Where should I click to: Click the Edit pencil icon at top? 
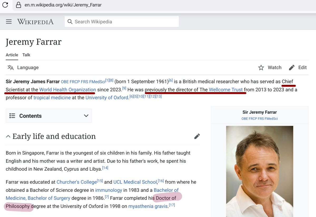pyautogui.click(x=292, y=67)
